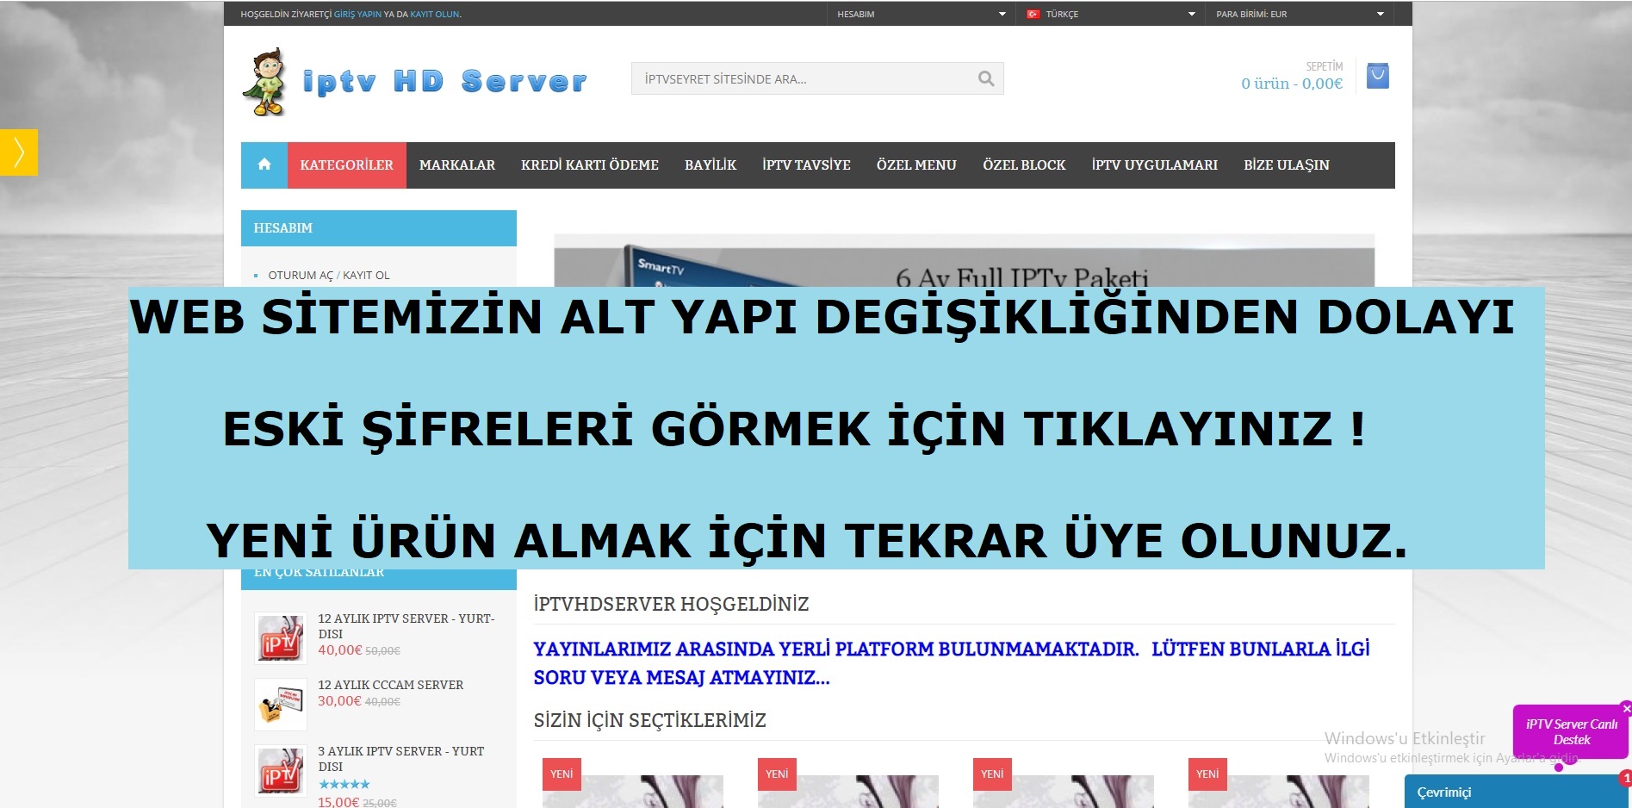The width and height of the screenshot is (1632, 808).
Task: Open the KATEGORİLER menu
Action: 346,165
